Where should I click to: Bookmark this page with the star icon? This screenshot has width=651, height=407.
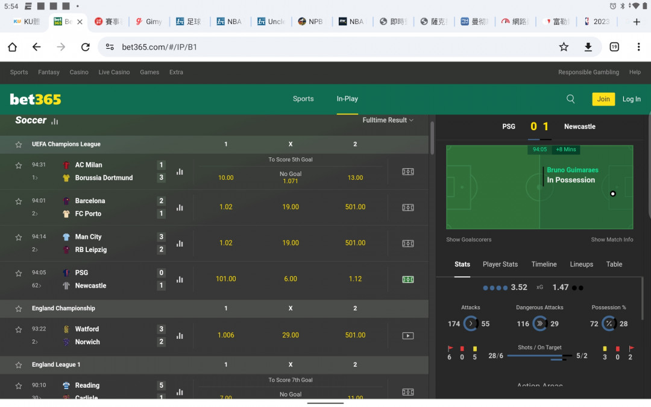coord(564,47)
